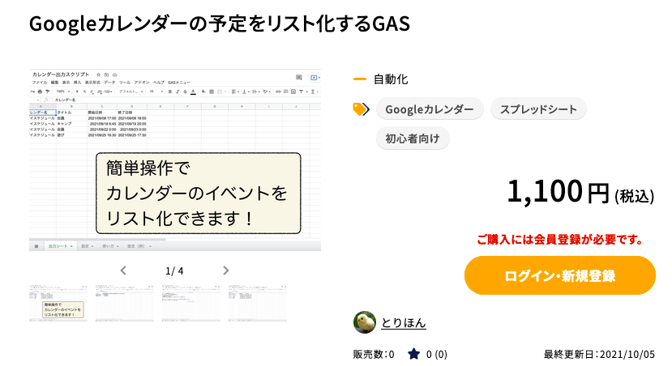The image size is (672, 366).
Task: Open the スプレッドシート tag
Action: coord(538,109)
